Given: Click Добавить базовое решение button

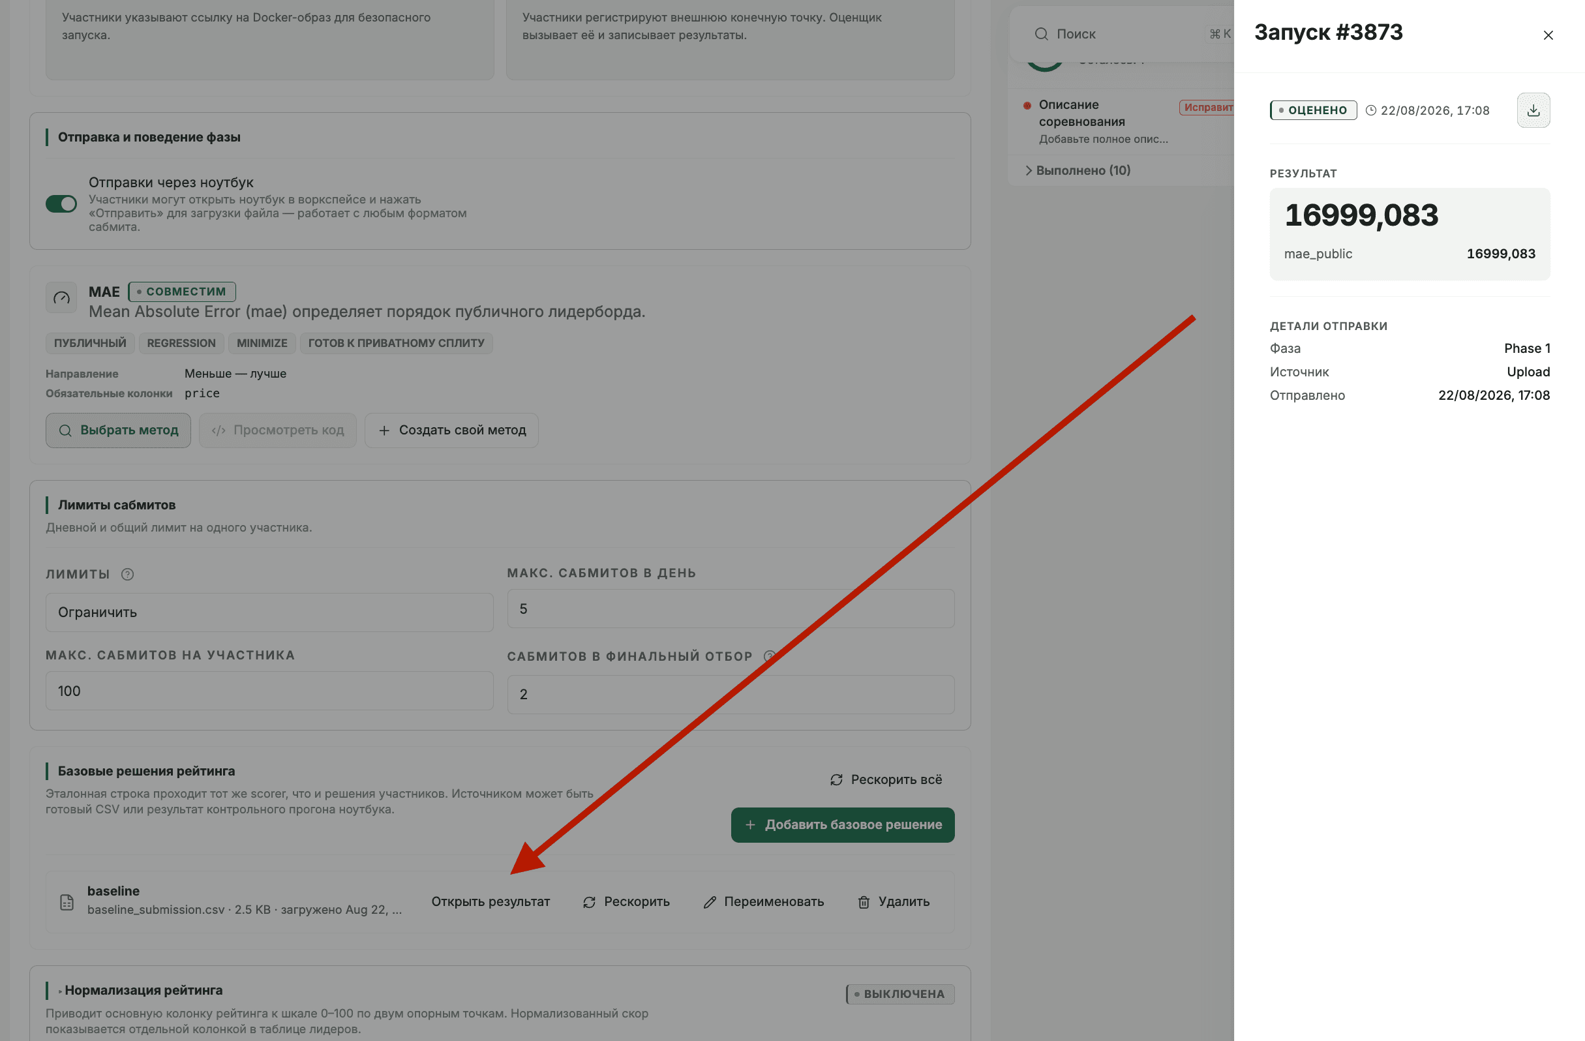Looking at the screenshot, I should coord(843,824).
